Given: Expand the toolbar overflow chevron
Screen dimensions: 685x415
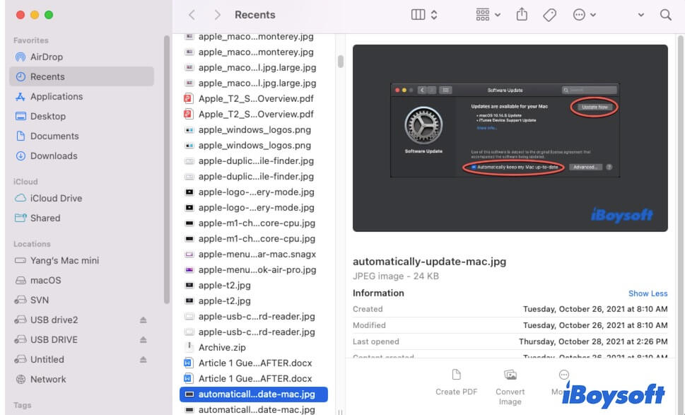Looking at the screenshot, I should (x=640, y=15).
